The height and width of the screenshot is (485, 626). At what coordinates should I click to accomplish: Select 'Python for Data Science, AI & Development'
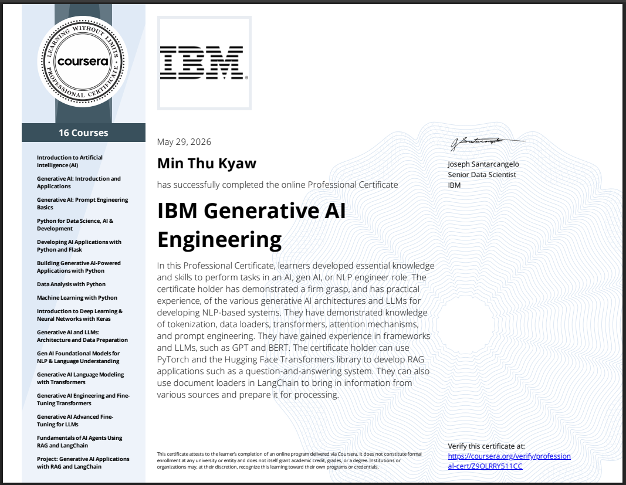75,225
